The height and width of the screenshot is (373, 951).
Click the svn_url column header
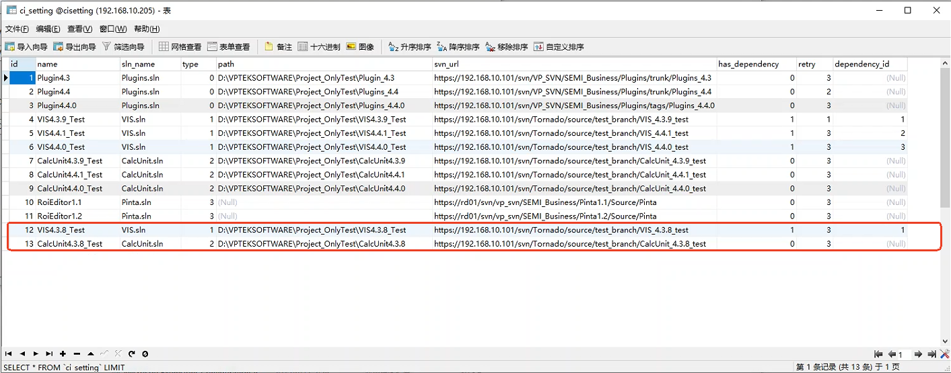click(573, 64)
